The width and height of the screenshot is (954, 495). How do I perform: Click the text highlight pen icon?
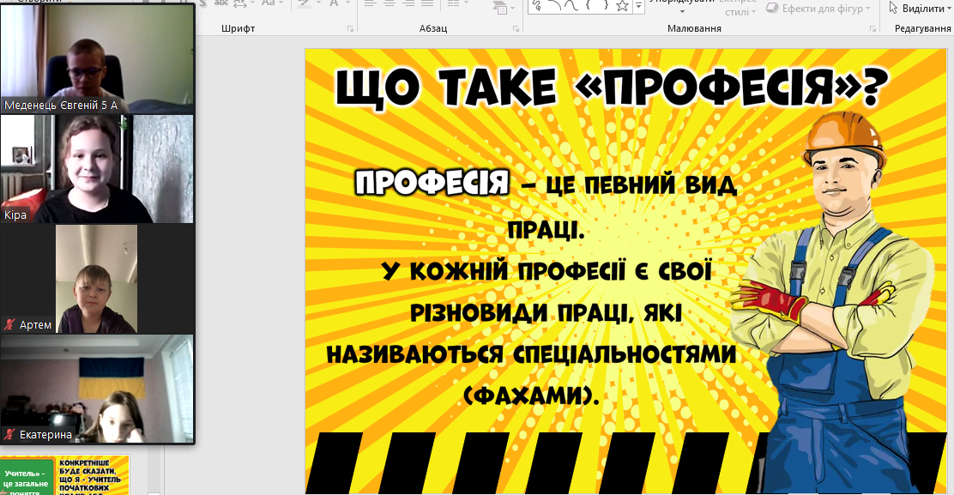click(305, 3)
